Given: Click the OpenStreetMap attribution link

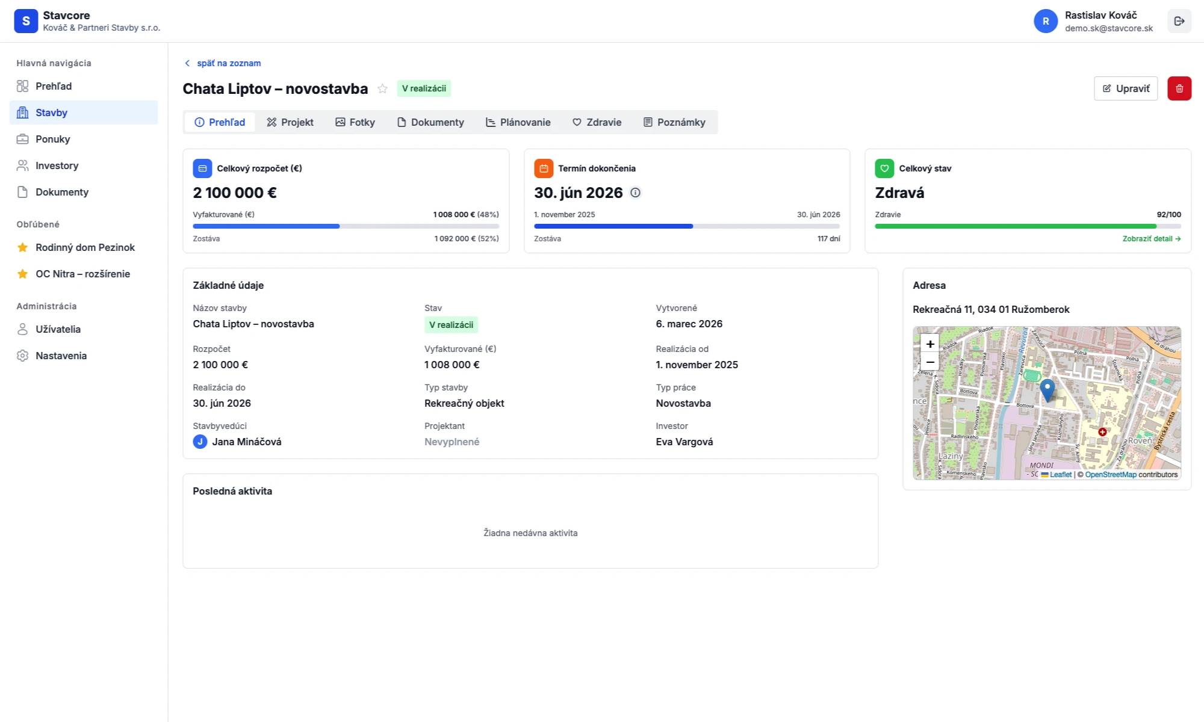Looking at the screenshot, I should [x=1110, y=475].
